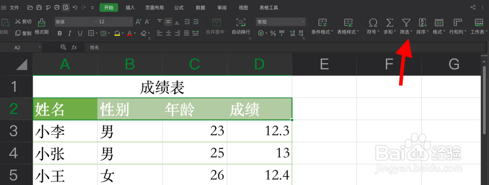The height and width of the screenshot is (185, 489).
Task: Apply the yellow fill color
Action: (117, 33)
